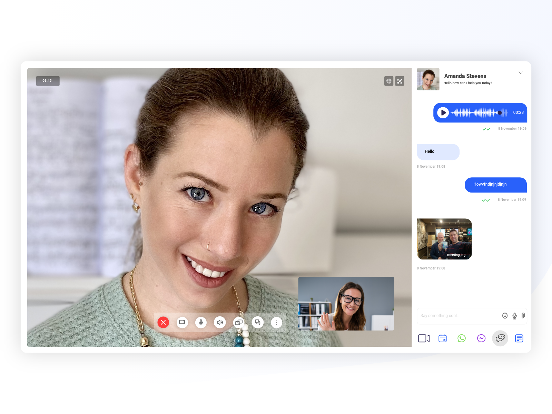Switch to the WhatsApp channel

pyautogui.click(x=462, y=338)
